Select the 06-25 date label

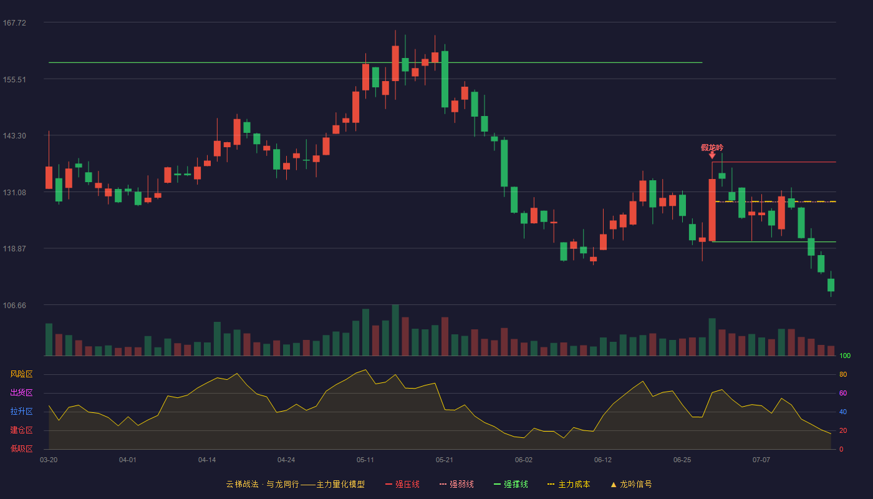point(682,460)
